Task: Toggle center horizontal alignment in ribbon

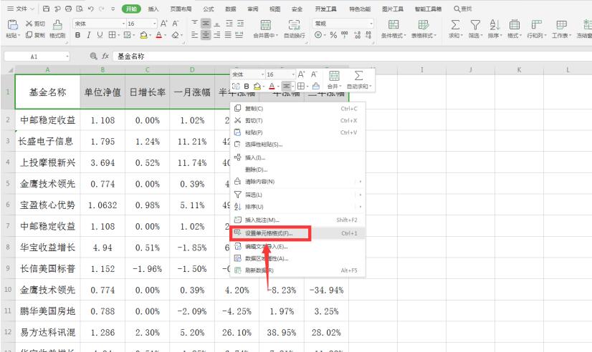Action: point(206,35)
